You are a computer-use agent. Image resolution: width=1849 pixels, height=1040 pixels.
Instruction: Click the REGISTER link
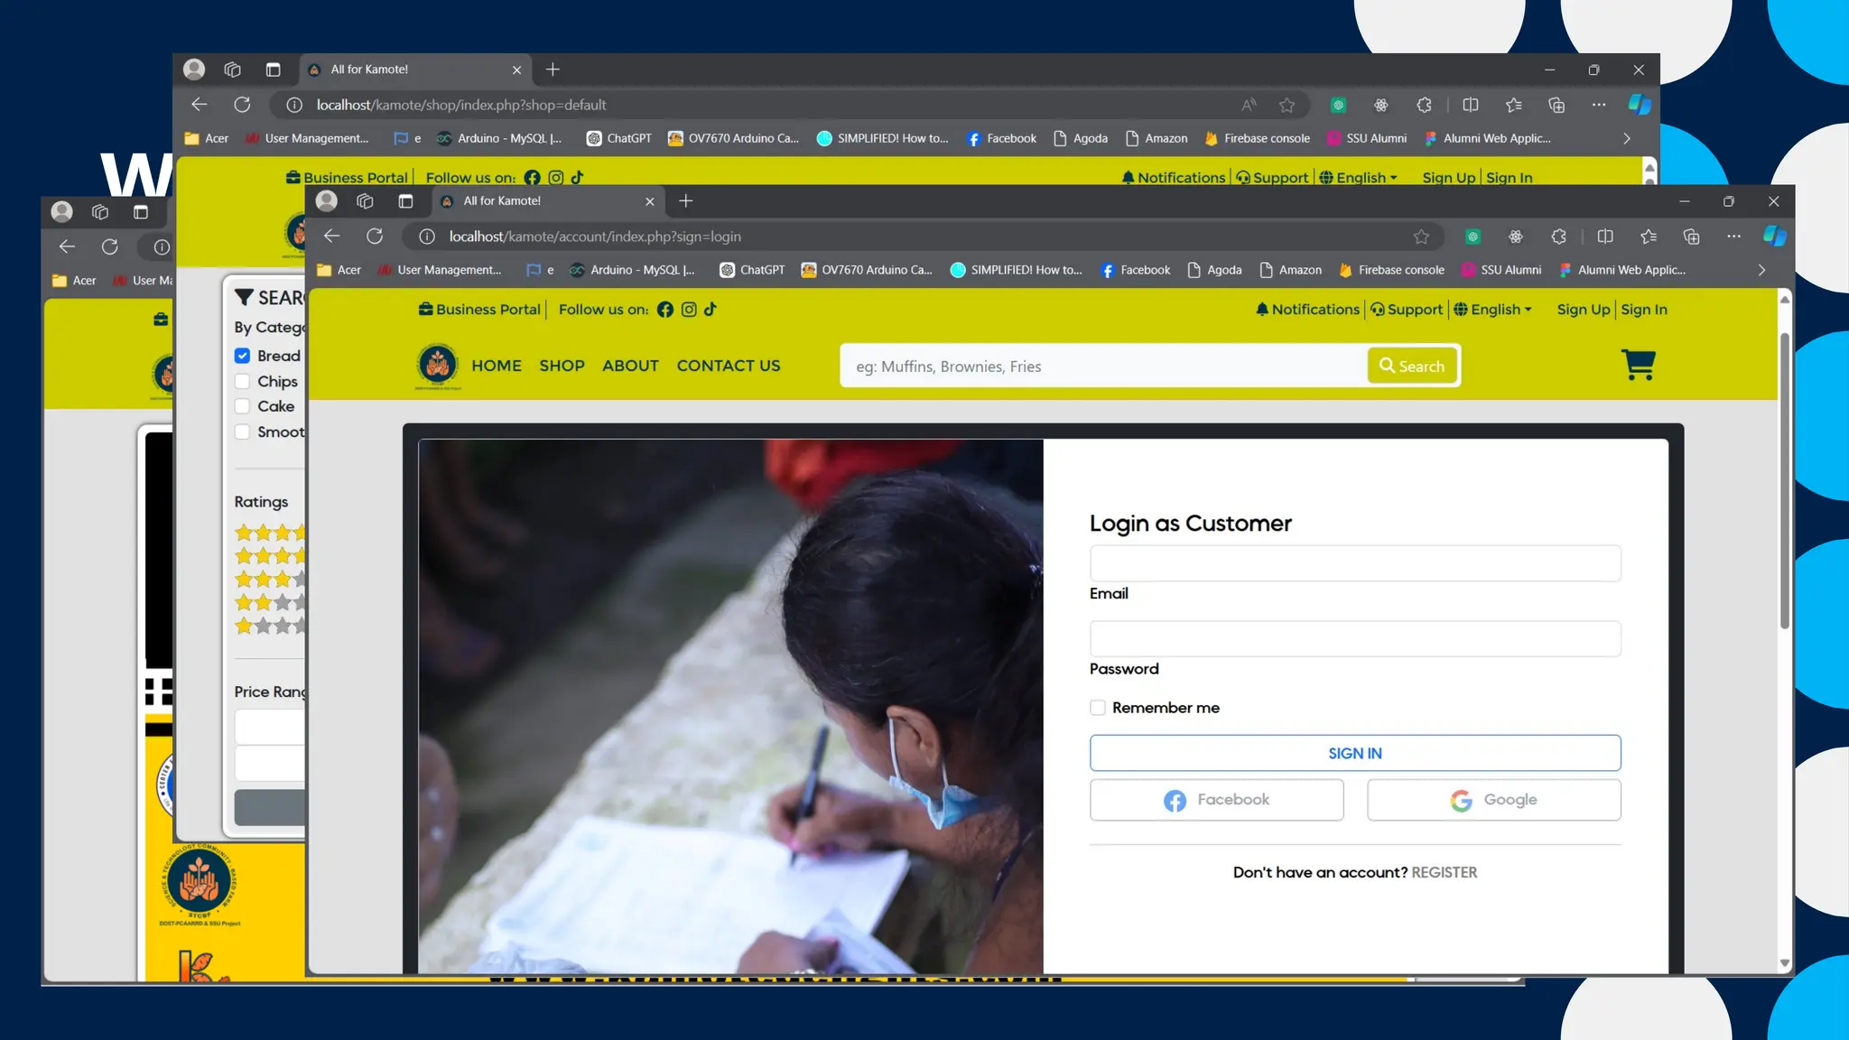[x=1445, y=872]
